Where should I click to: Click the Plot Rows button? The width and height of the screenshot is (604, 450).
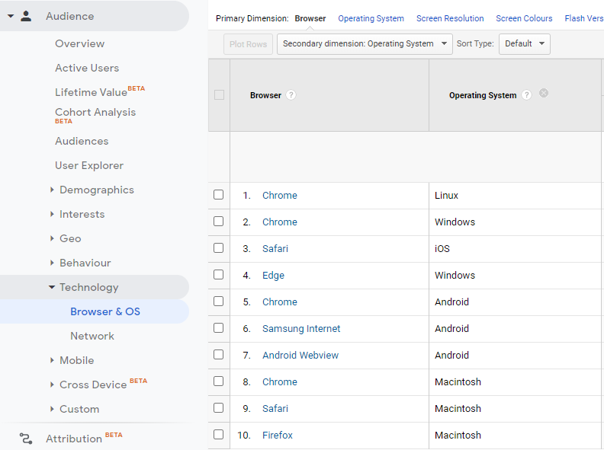pos(248,44)
